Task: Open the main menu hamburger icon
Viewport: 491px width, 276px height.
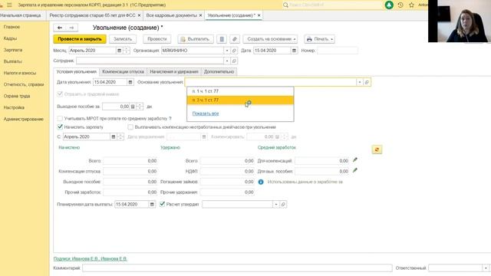Action: tap(9, 5)
